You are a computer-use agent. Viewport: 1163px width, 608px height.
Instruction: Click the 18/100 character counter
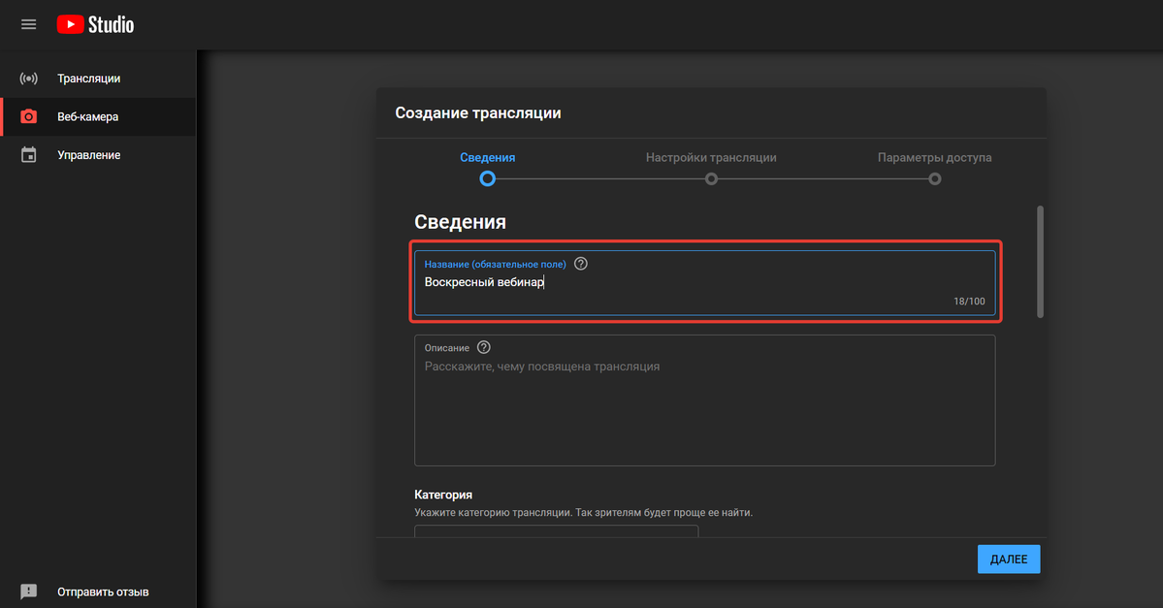969,301
